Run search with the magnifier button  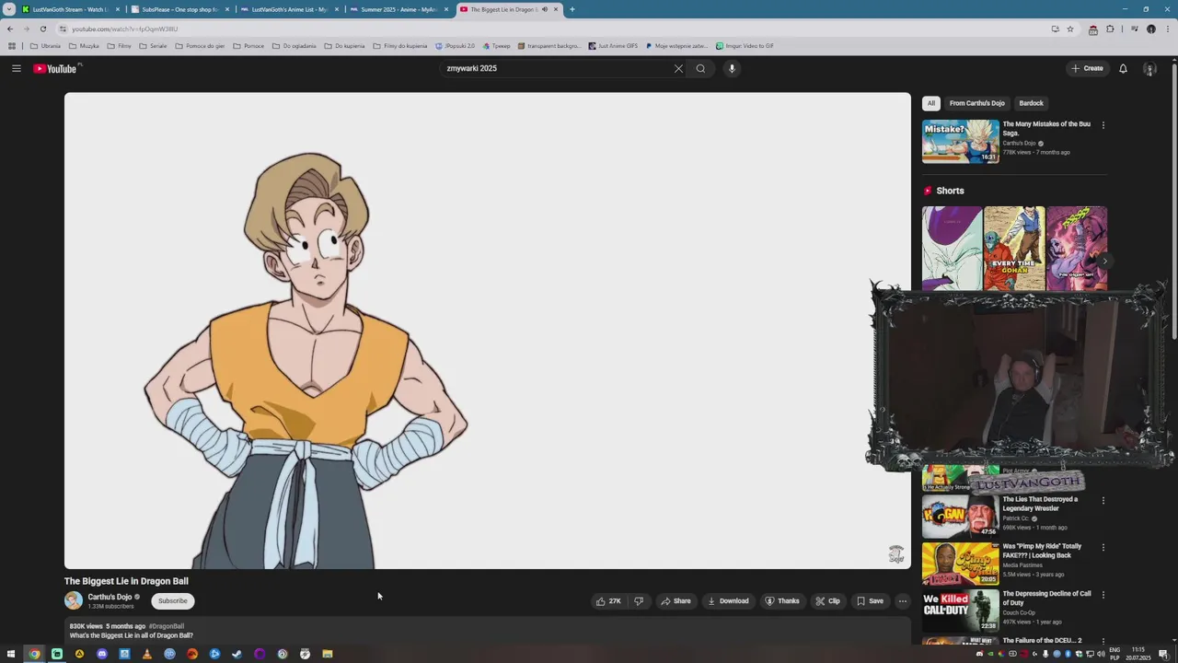coord(700,68)
